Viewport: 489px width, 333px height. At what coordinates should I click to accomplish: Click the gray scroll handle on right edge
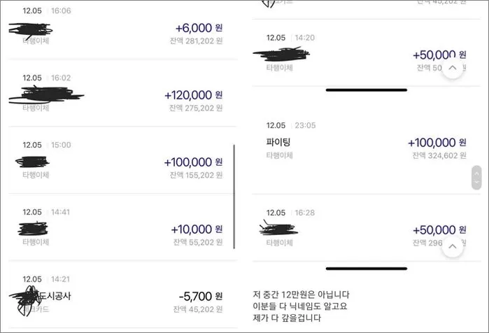(476, 178)
